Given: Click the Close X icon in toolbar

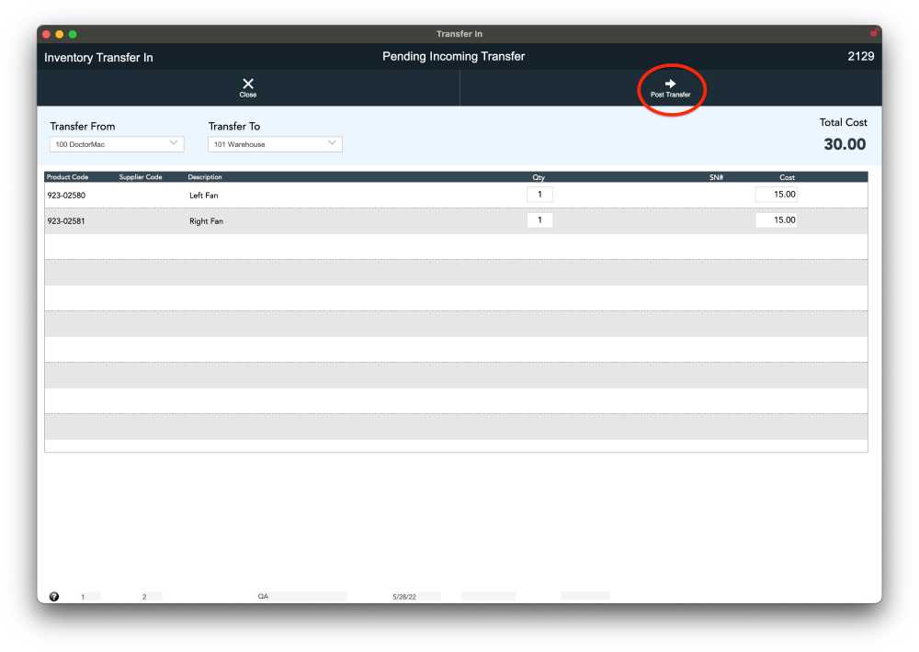Looking at the screenshot, I should click(248, 84).
